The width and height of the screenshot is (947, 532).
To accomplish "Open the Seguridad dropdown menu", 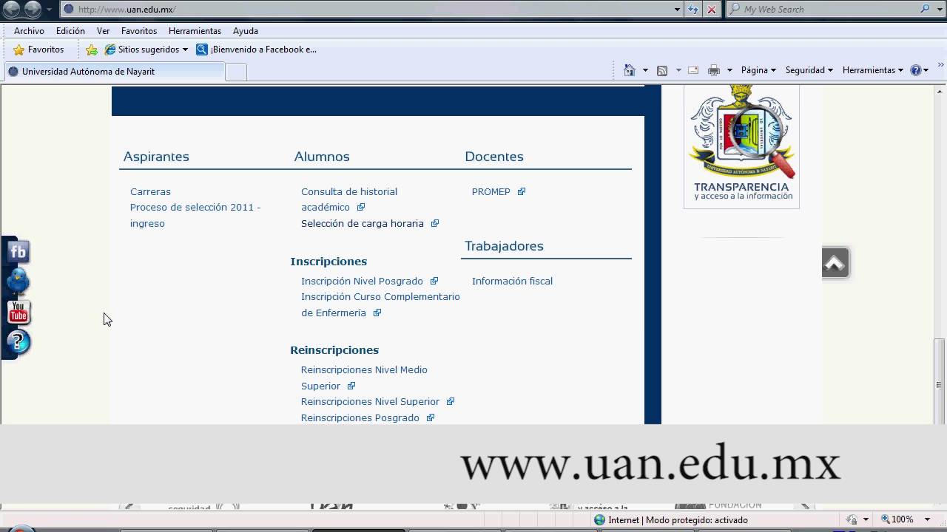I will [809, 70].
